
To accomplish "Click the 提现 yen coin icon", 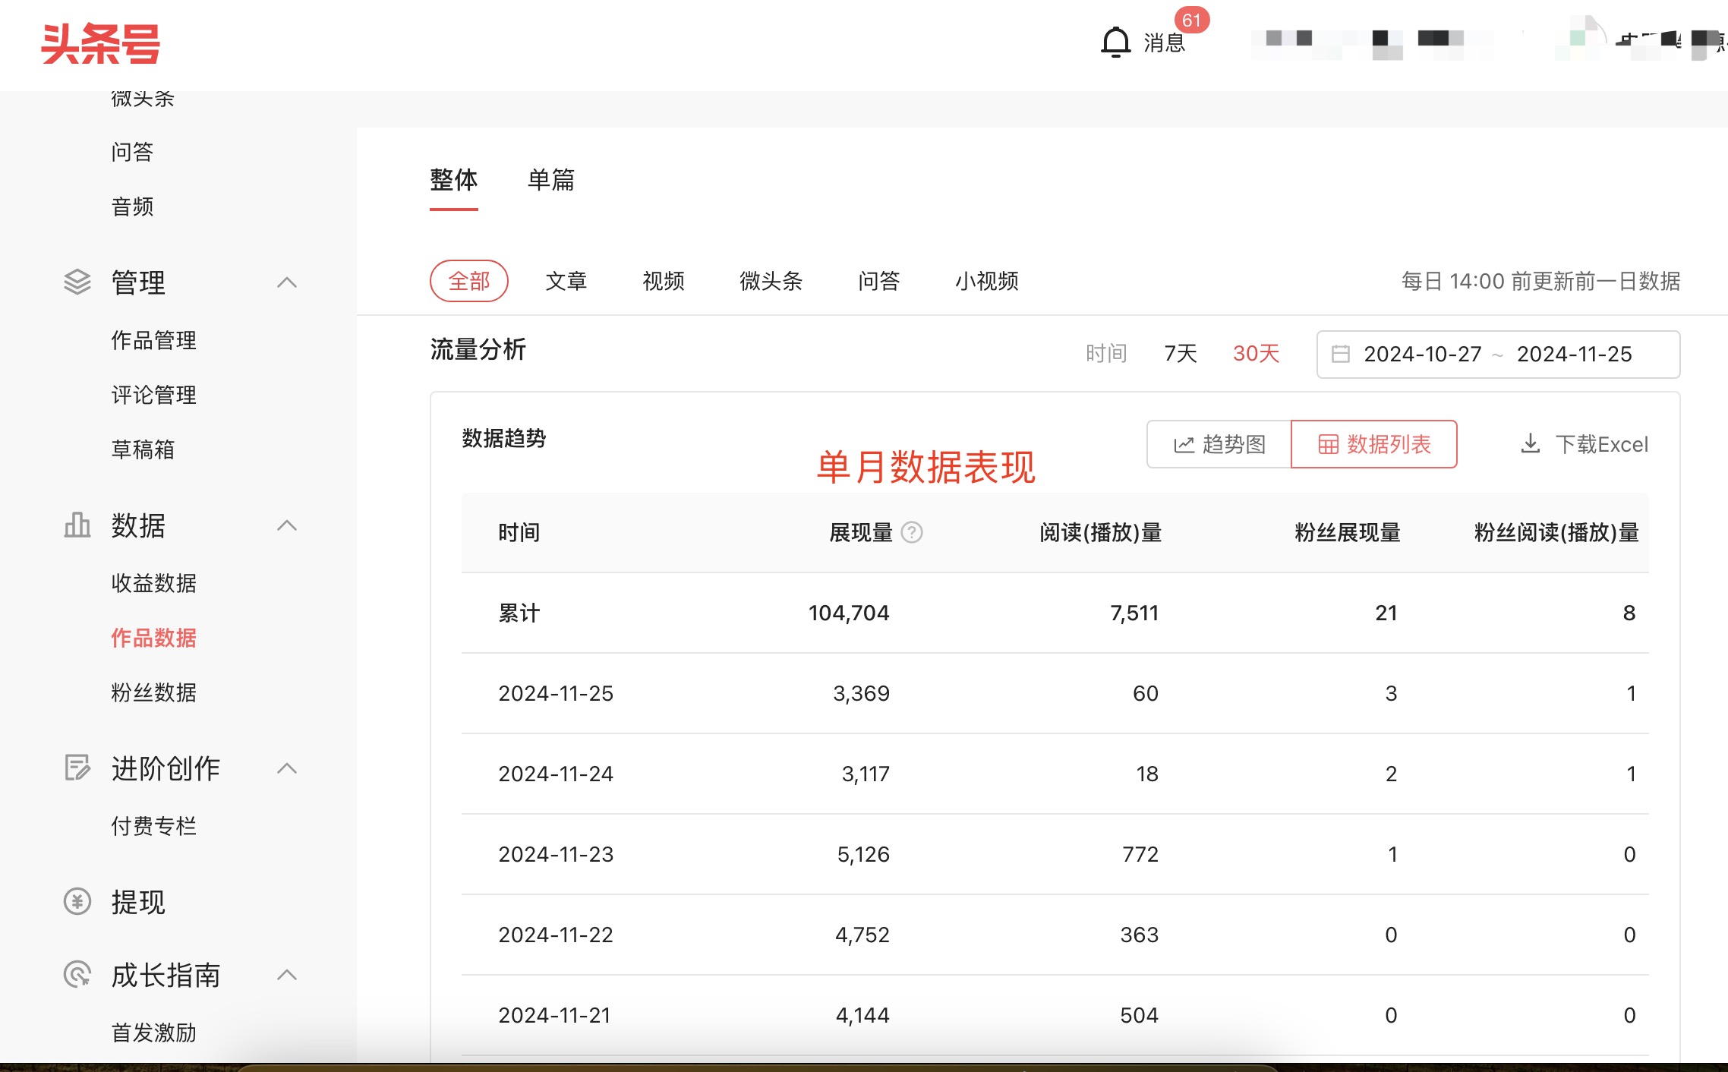I will pos(77,902).
